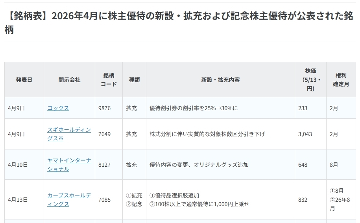Screen dimensions: 360x223
Task: Click the price 832 cell
Action: tap(310, 200)
